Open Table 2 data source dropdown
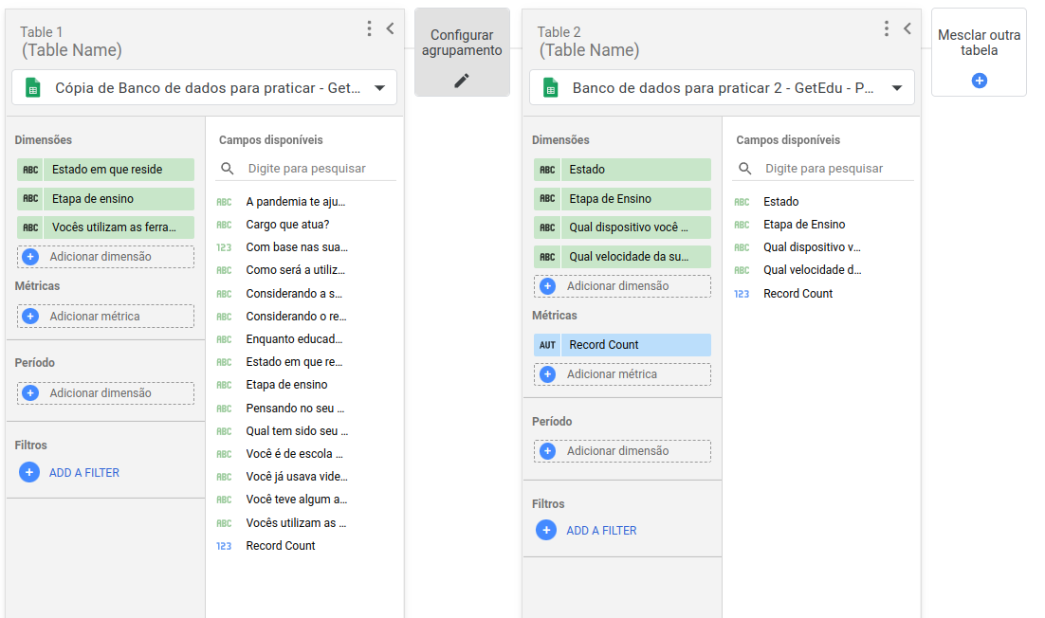The height and width of the screenshot is (618, 1045). pyautogui.click(x=896, y=88)
